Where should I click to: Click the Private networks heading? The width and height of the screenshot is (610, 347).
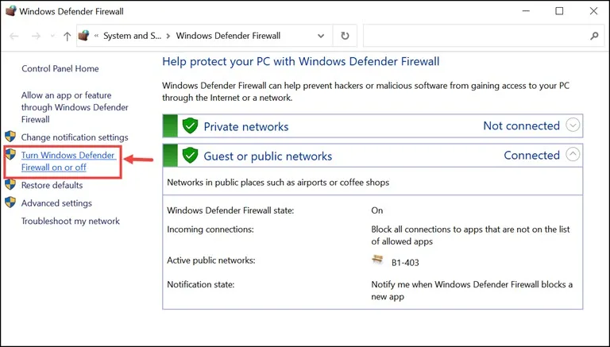click(x=246, y=126)
